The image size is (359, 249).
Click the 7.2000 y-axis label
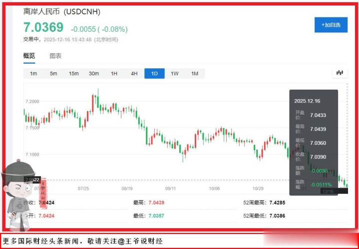[32, 102]
